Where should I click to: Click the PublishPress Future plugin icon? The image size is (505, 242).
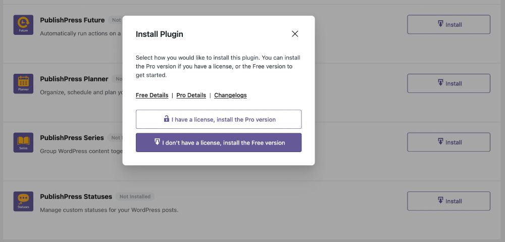click(23, 25)
